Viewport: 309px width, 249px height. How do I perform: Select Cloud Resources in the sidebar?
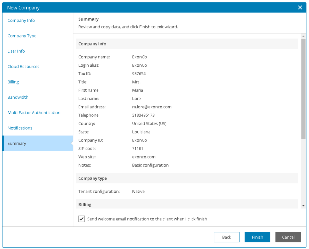point(23,67)
